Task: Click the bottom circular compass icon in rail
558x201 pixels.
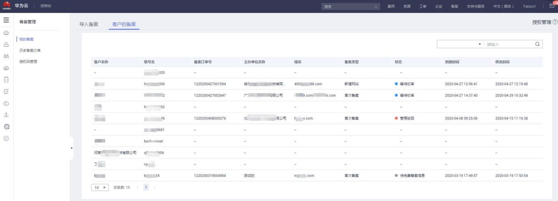Action: click(x=6, y=138)
